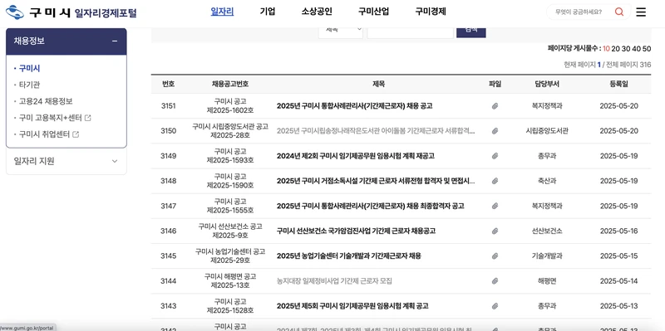This screenshot has height=331, width=665.
Task: Open post 2024년 제2회 구미시 임기제공무원 임용시험 계획 재공고
Action: click(x=356, y=156)
